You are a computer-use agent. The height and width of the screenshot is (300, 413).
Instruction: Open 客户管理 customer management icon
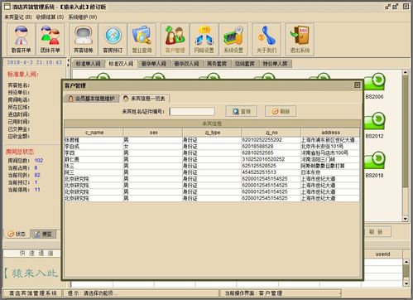(x=175, y=39)
